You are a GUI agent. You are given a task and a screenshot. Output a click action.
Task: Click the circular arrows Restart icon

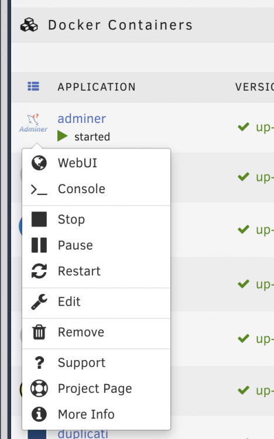pyautogui.click(x=39, y=271)
